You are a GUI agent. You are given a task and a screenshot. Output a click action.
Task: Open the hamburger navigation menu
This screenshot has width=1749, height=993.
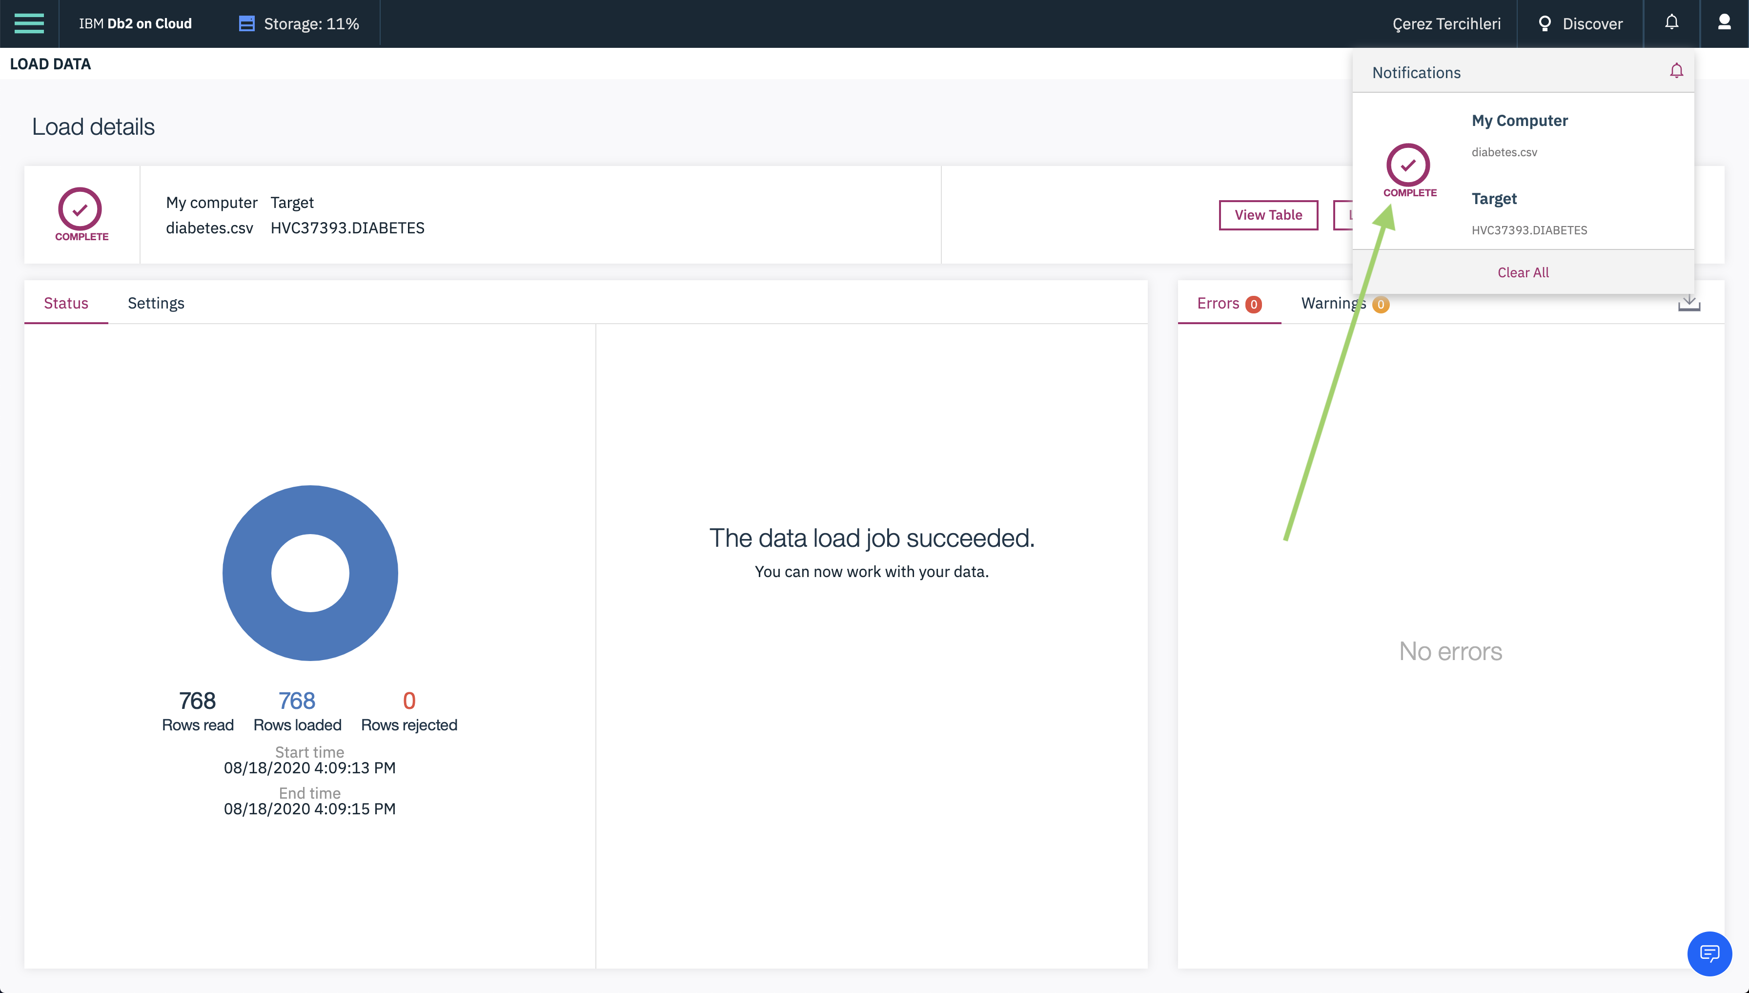29,23
